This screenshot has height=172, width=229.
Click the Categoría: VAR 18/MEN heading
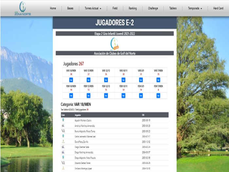tap(76, 105)
